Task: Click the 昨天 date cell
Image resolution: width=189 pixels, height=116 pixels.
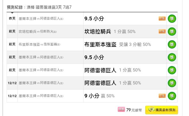Action: 12,19
